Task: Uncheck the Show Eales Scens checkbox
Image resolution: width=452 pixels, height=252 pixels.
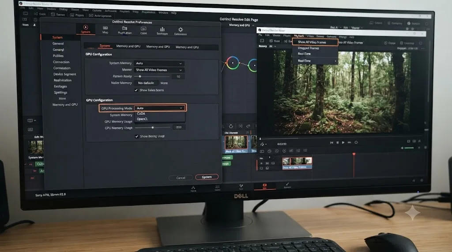Action: click(x=136, y=90)
